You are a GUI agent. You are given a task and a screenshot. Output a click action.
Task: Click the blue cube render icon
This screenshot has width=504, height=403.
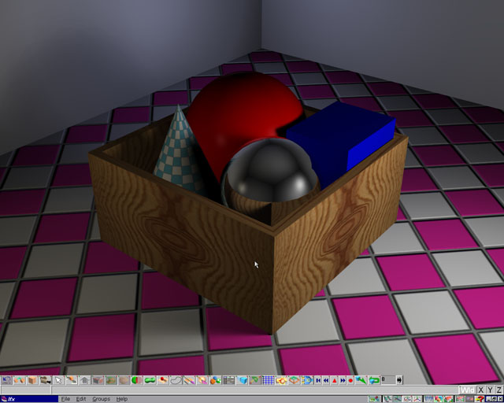(243, 380)
